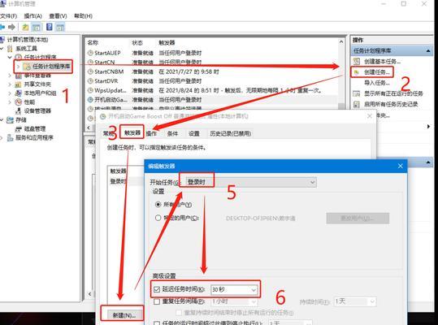Click the 新建(N)... button
This screenshot has width=438, height=325.
[x=124, y=315]
